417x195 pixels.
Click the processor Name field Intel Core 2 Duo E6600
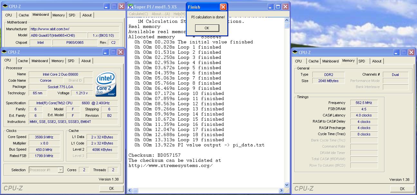61,74
